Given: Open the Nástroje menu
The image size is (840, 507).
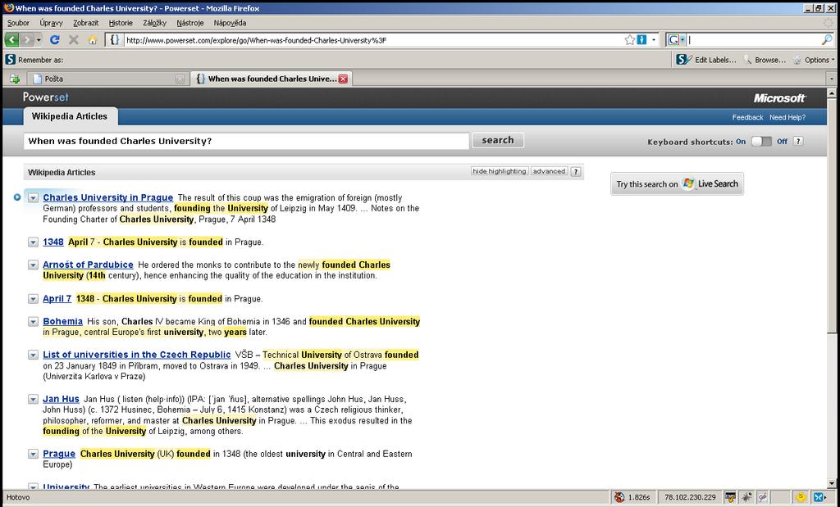Looking at the screenshot, I should 190,23.
